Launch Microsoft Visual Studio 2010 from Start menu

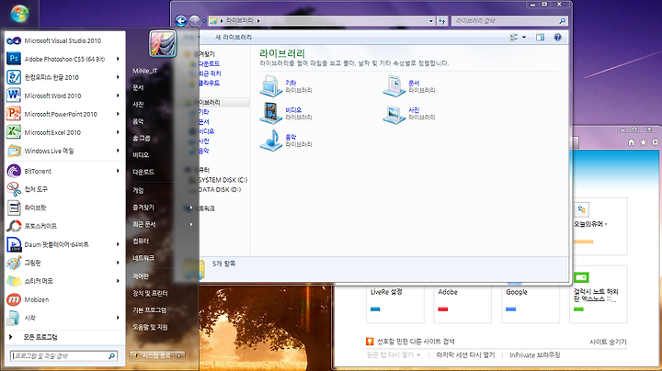(x=63, y=41)
